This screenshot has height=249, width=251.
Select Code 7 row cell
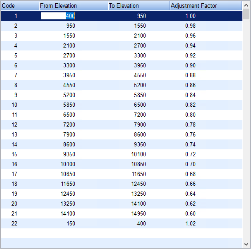point(16,75)
